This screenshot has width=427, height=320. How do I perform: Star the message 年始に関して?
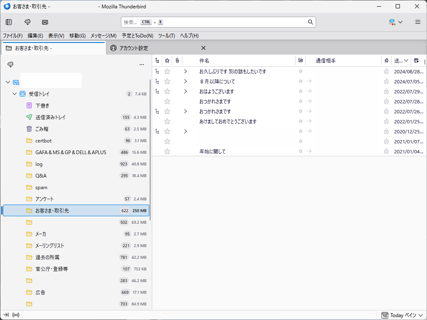167,151
